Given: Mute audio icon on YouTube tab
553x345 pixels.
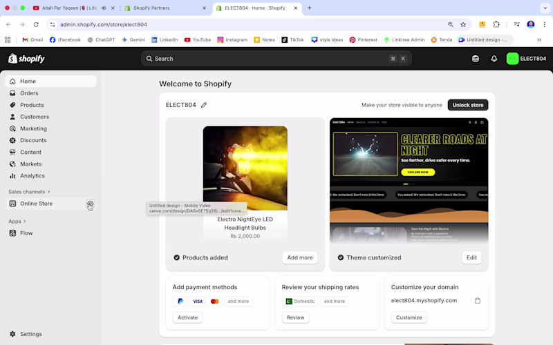Looking at the screenshot, I should pyautogui.click(x=104, y=8).
